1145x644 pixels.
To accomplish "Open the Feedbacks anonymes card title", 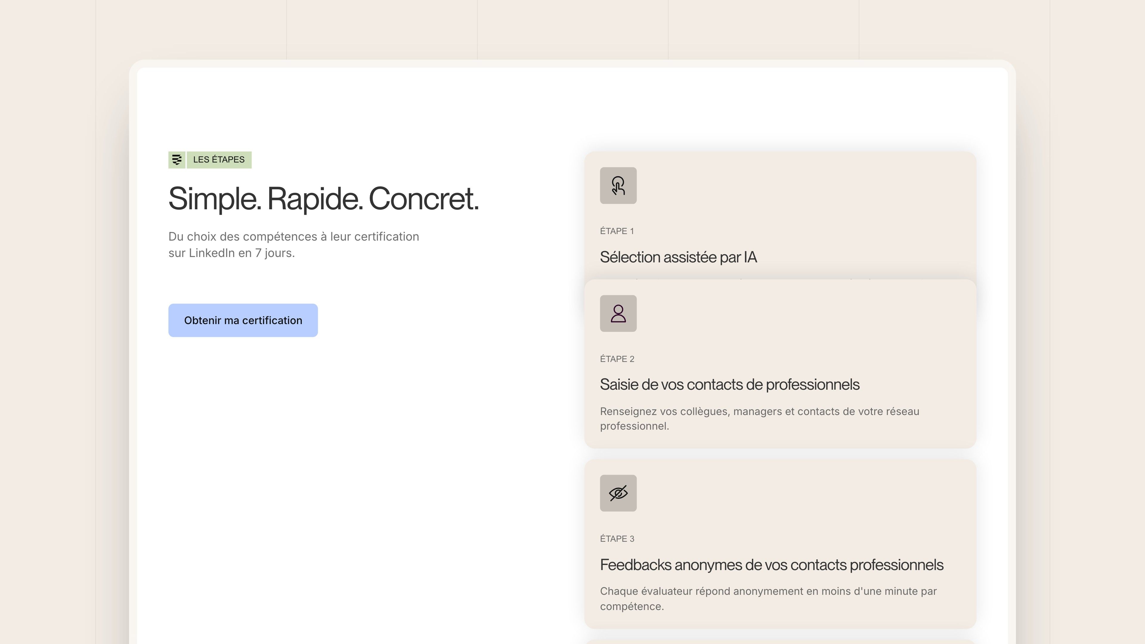I will [x=772, y=565].
